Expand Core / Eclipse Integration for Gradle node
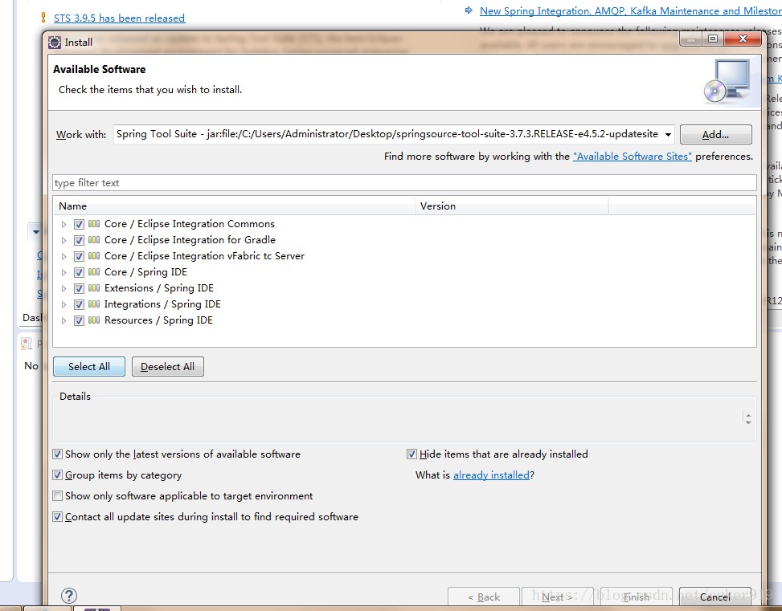The height and width of the screenshot is (611, 782). (63, 240)
